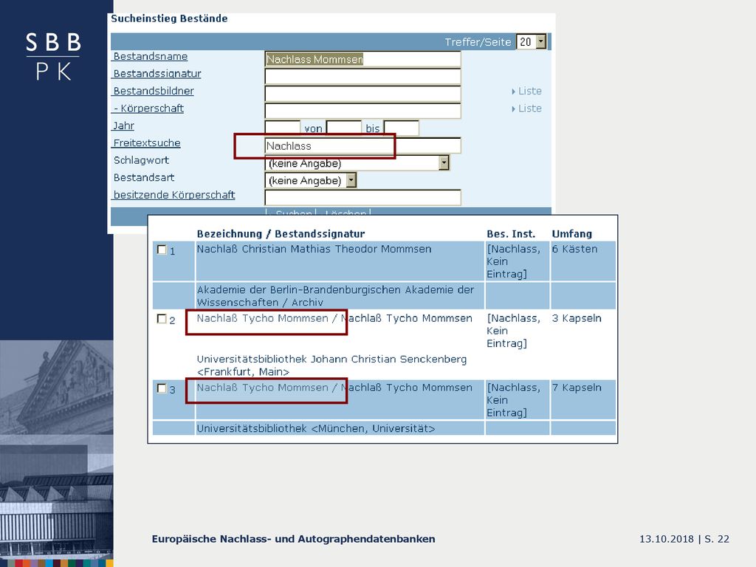Click '[Nachlass, Kein Eintrag]' in result 3
The width and height of the screenshot is (756, 567).
tap(513, 400)
